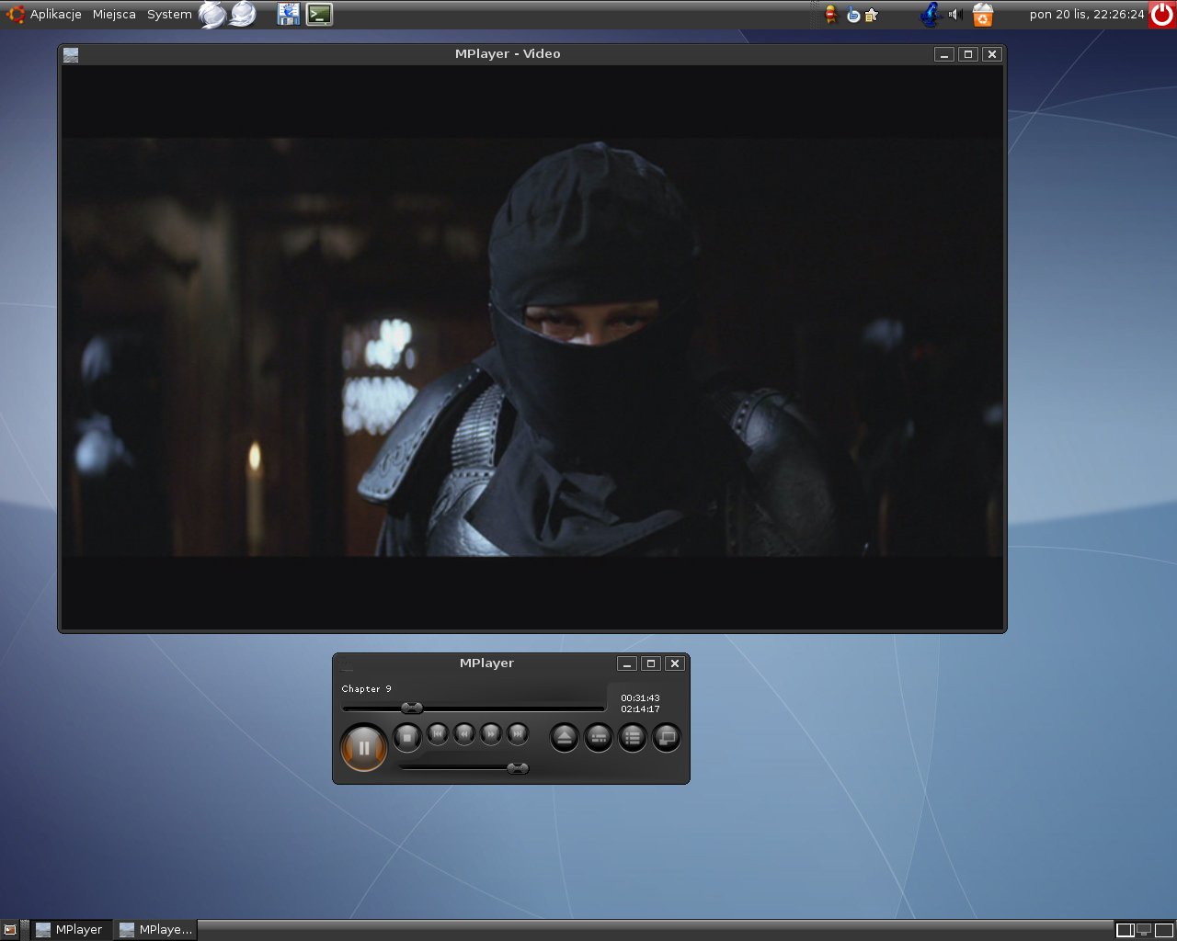Open the volume speaker applet
The image size is (1177, 941).
point(955,14)
